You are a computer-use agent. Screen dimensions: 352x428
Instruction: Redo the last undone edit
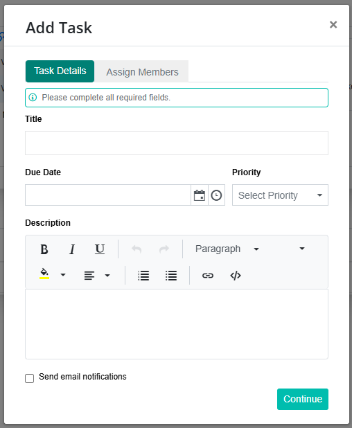pos(164,249)
